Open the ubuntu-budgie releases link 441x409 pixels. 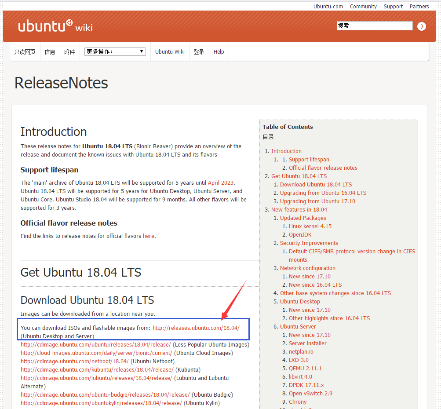(105, 395)
